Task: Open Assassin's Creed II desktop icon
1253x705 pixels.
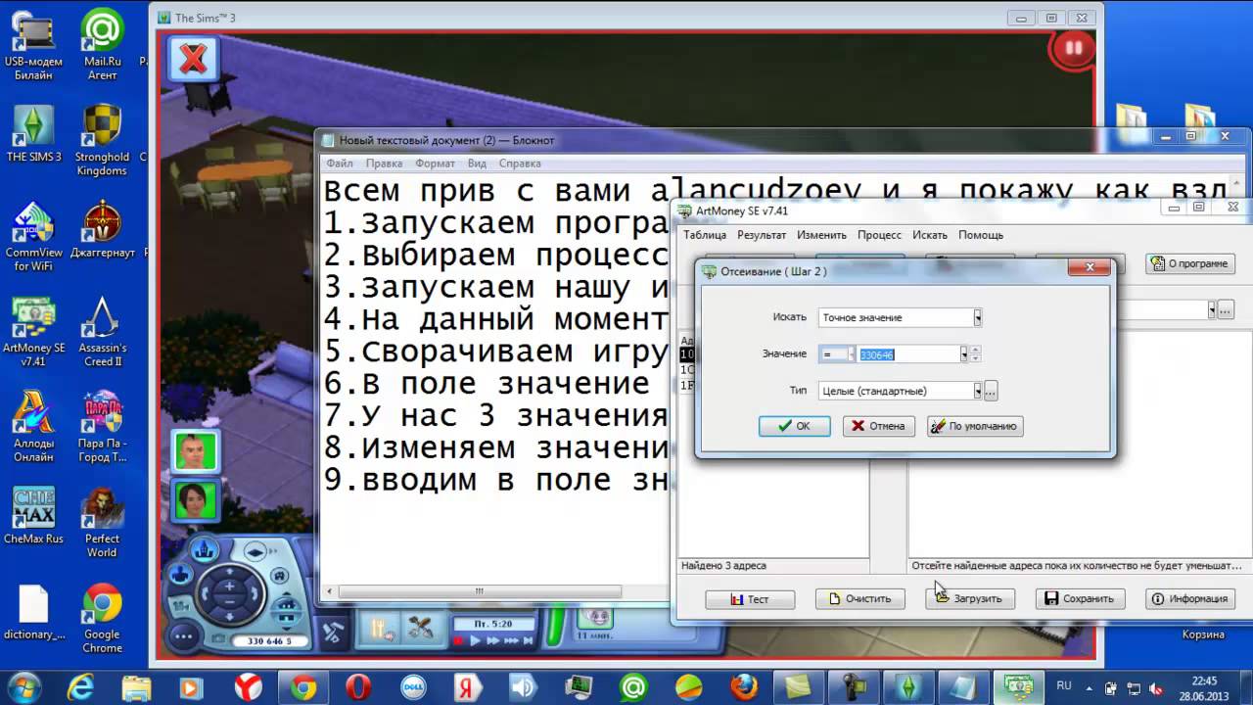Action: (x=102, y=332)
